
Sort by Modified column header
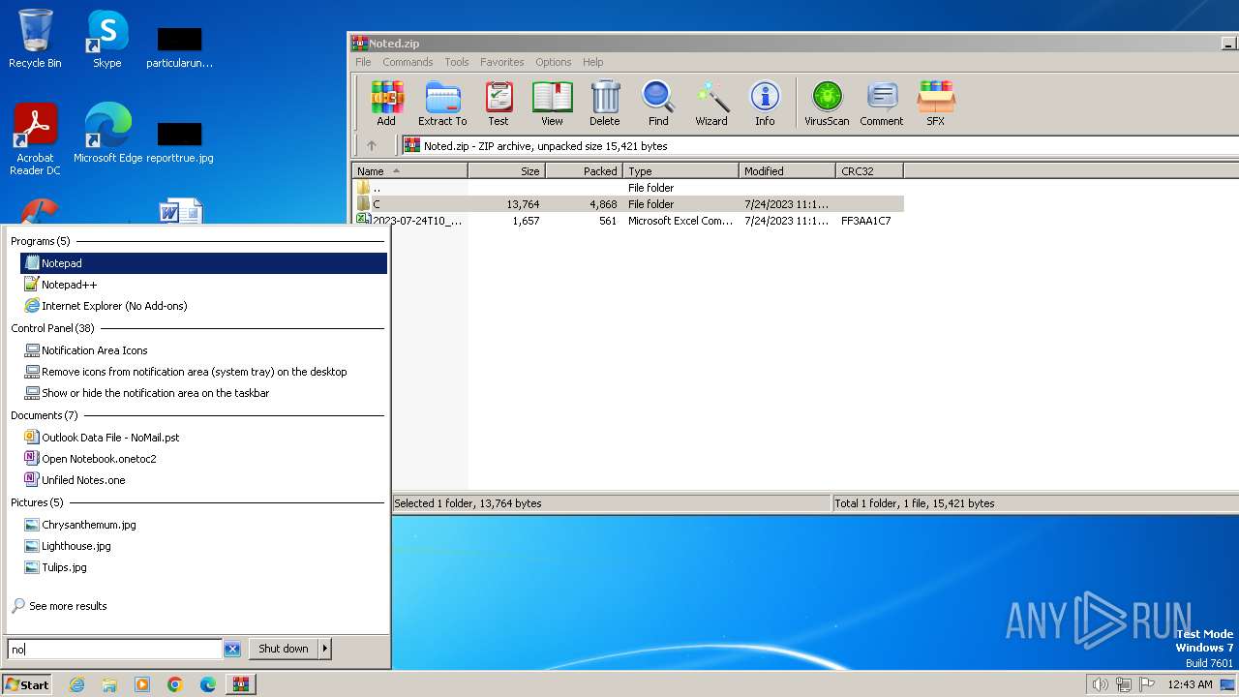coord(787,171)
